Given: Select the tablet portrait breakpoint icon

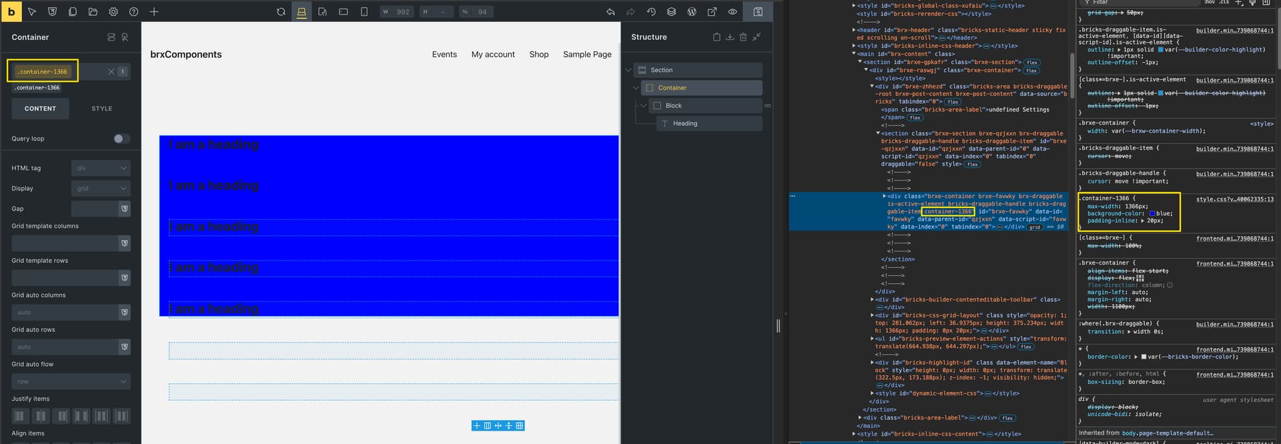Looking at the screenshot, I should coord(322,12).
